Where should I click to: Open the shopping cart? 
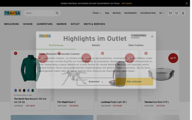pos(170,13)
